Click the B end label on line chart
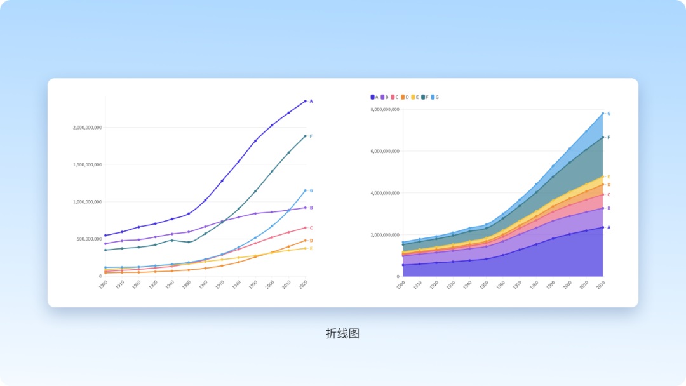This screenshot has height=386, width=686. 311,208
